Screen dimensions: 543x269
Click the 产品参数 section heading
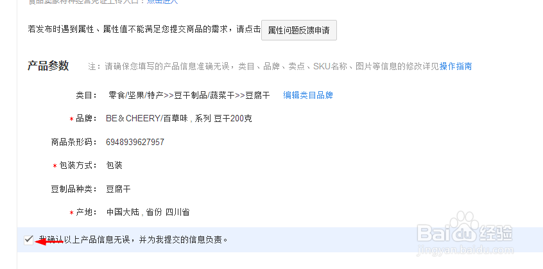pos(48,65)
